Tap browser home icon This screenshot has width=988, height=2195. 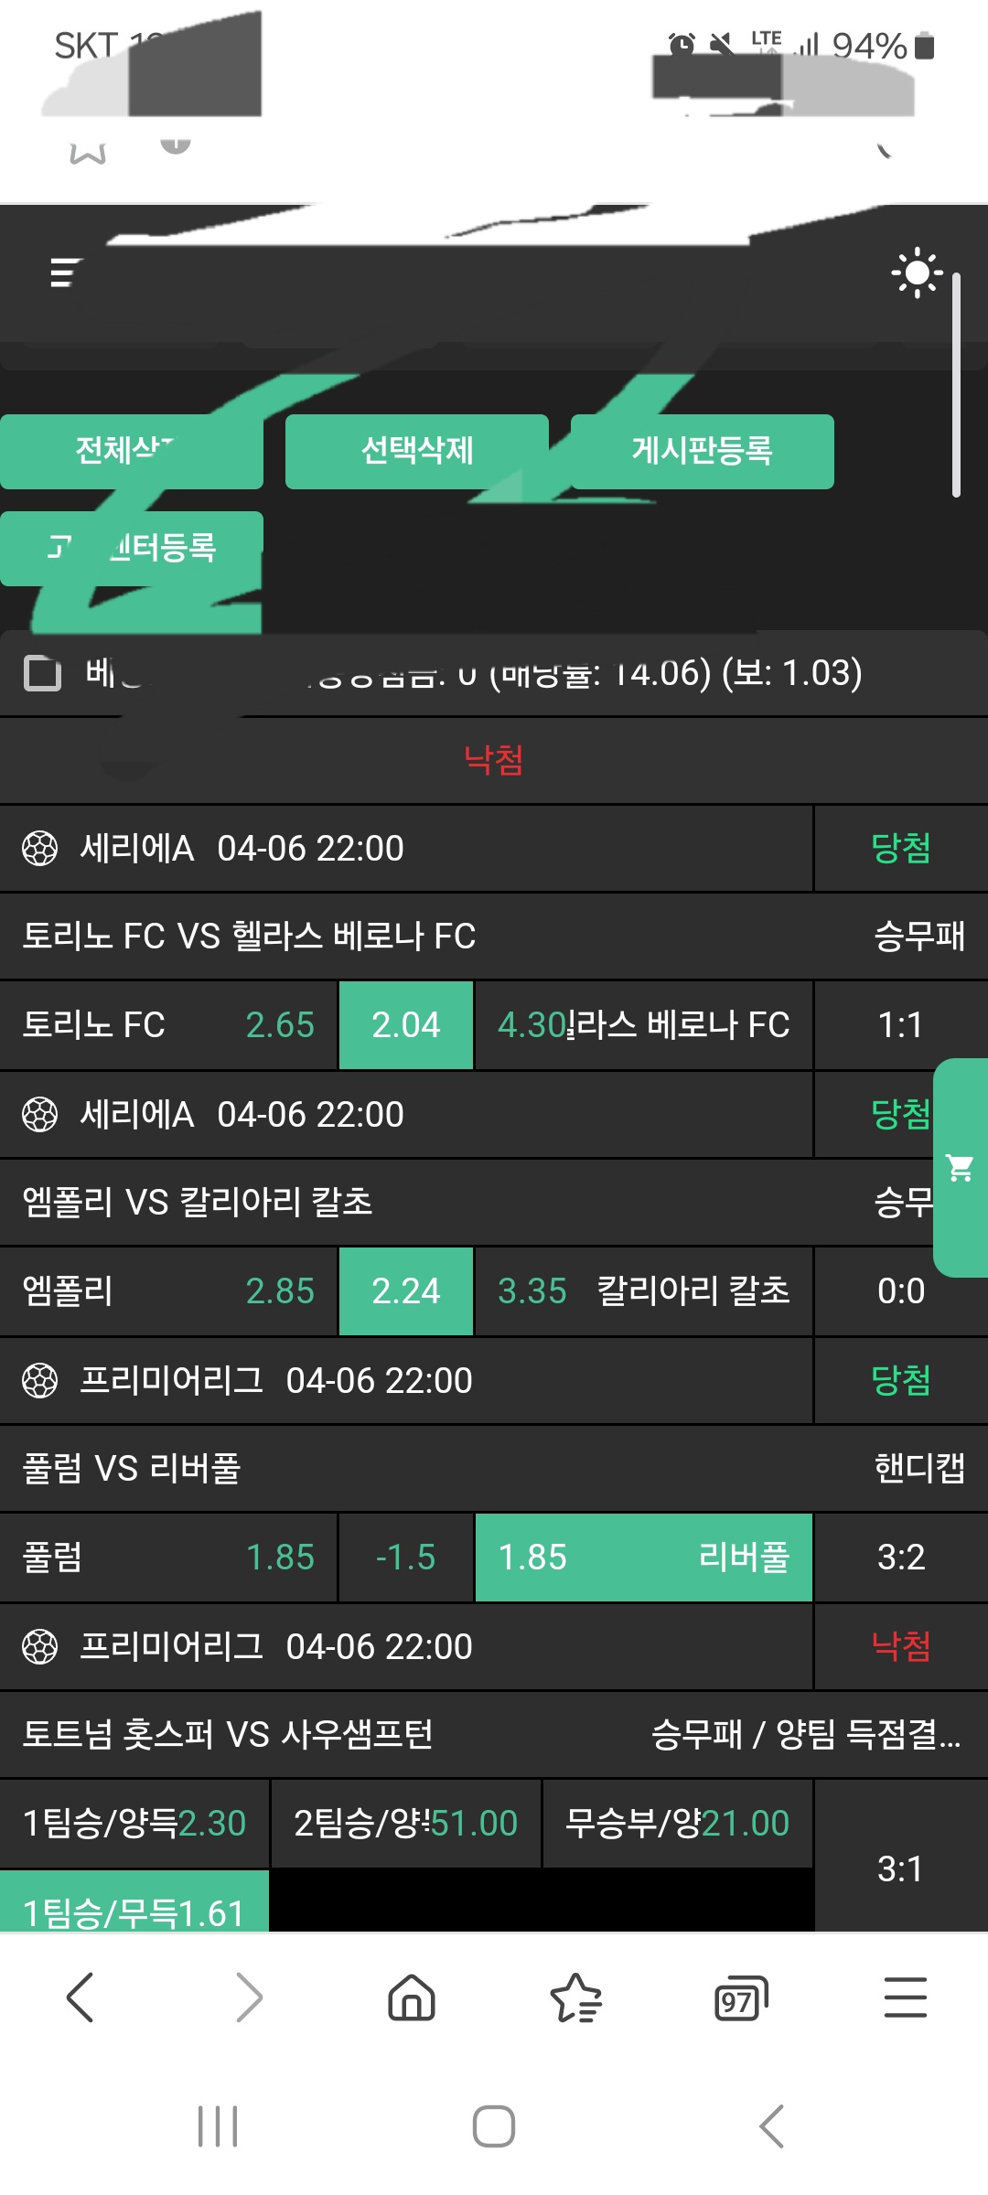click(x=412, y=1997)
